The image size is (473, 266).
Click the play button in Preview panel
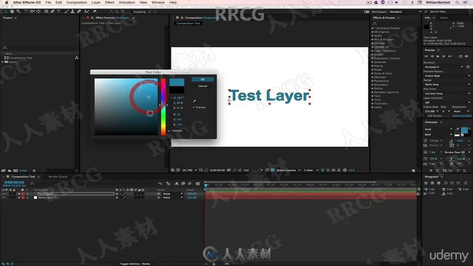pyautogui.click(x=438, y=56)
